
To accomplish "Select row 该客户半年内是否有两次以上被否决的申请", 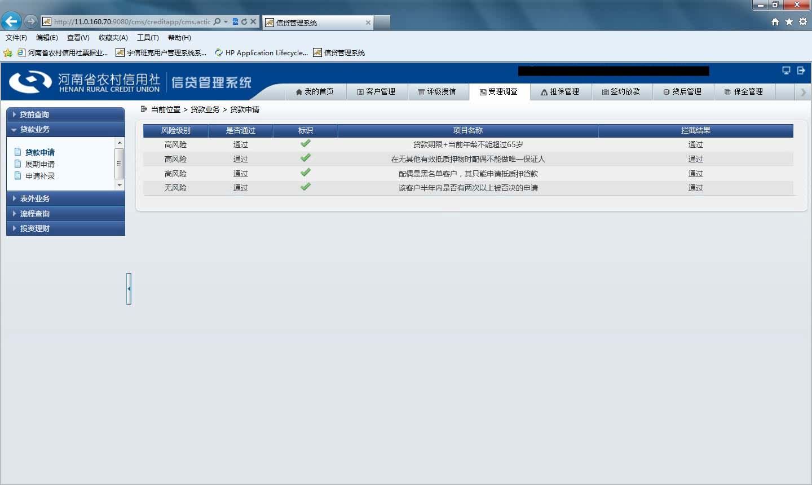I will coord(468,188).
